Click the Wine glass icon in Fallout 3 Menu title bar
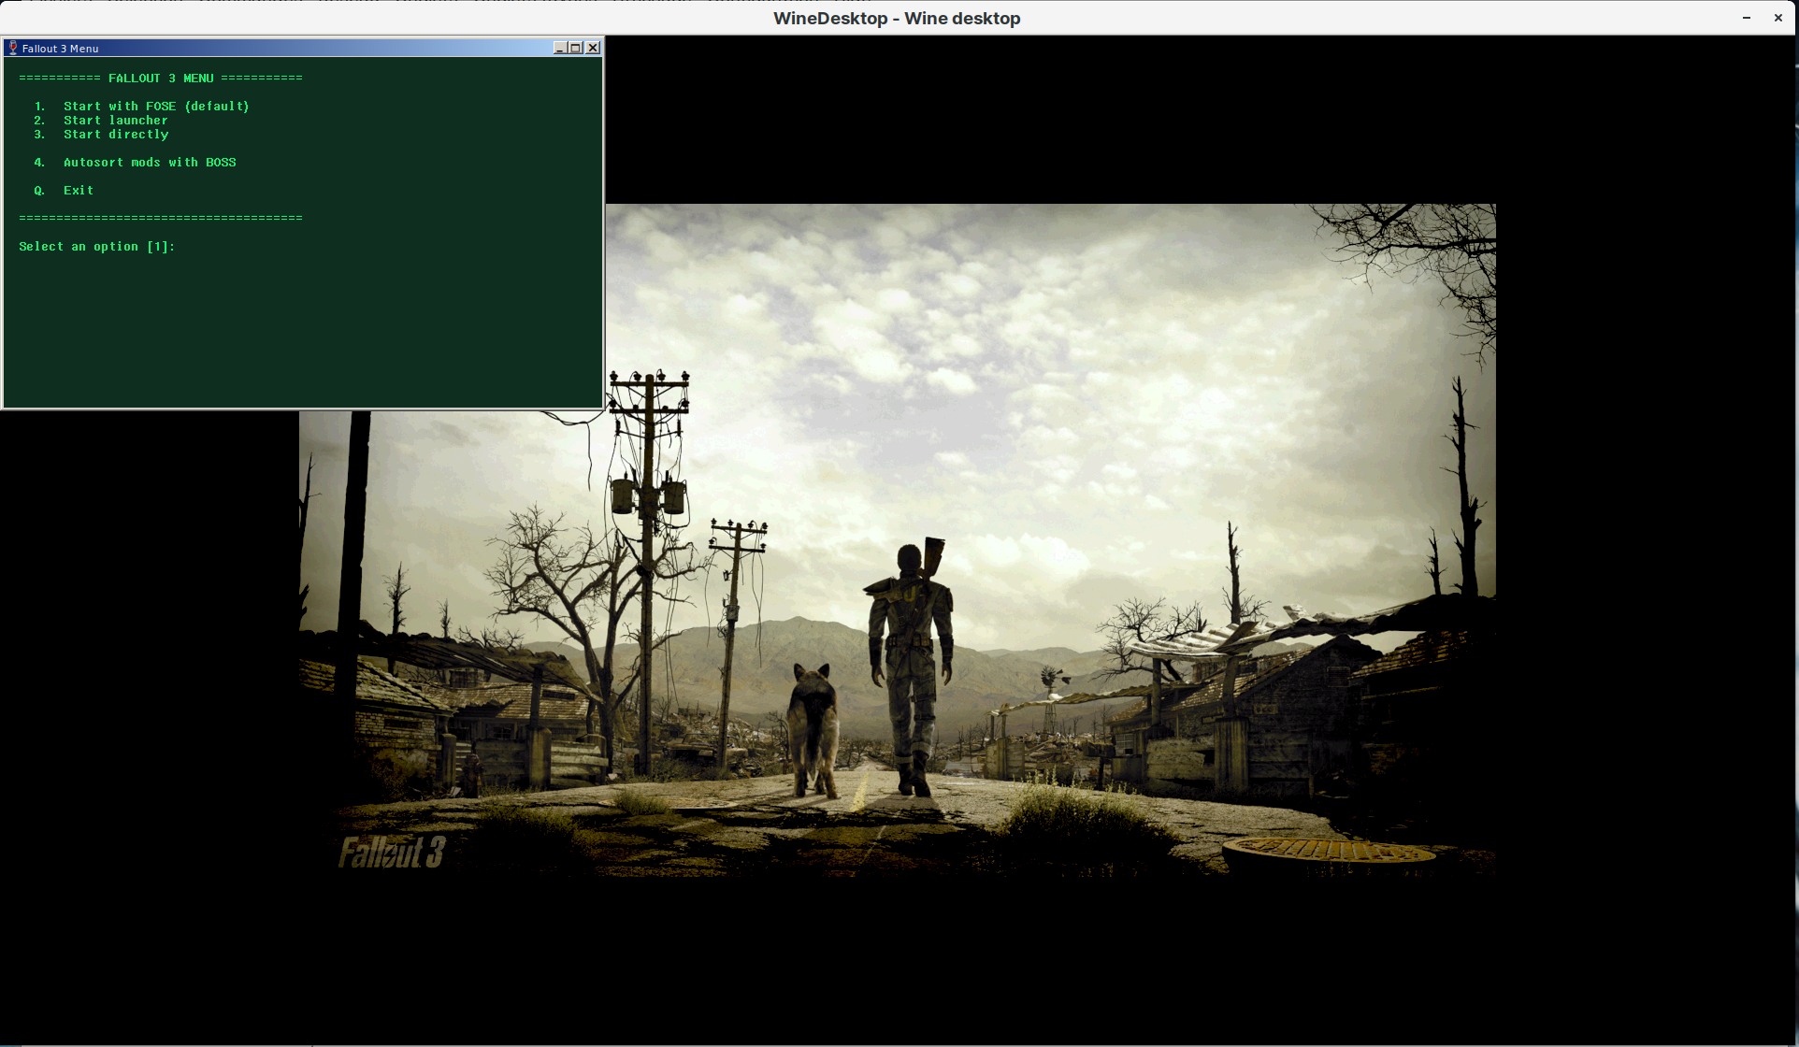This screenshot has width=1799, height=1047. (13, 48)
